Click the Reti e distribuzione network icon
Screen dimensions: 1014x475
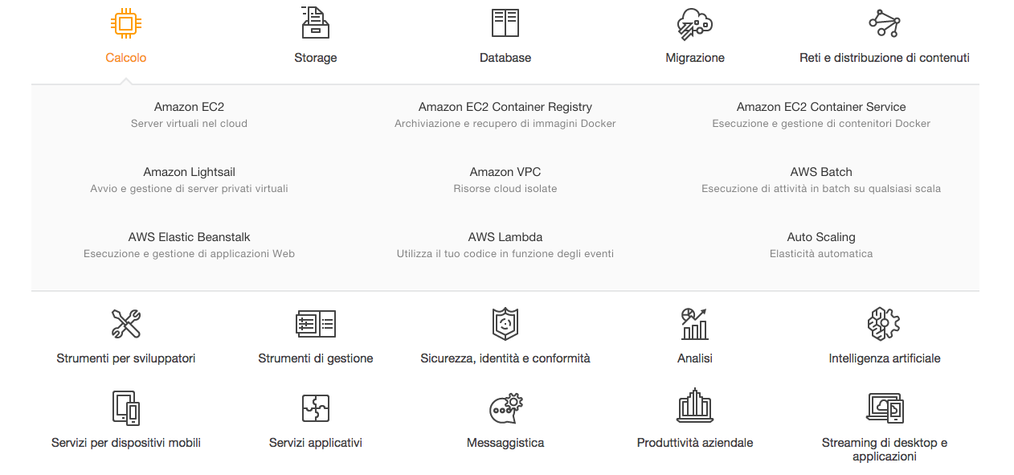(884, 23)
